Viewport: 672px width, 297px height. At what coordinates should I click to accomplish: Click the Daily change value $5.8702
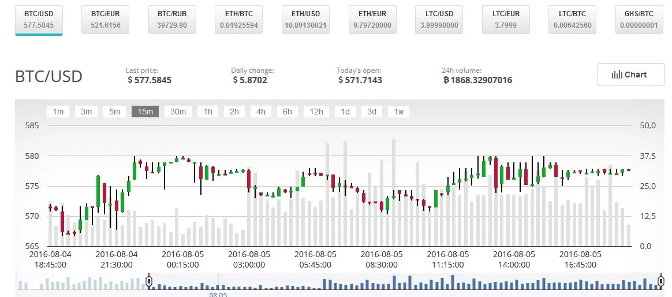coord(250,80)
